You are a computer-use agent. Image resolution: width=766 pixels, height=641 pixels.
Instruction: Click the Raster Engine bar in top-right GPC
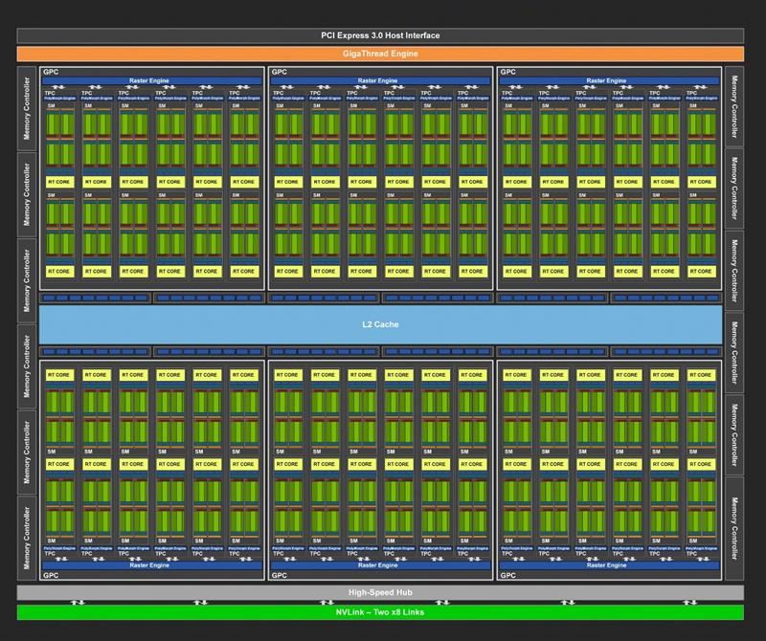tap(608, 81)
